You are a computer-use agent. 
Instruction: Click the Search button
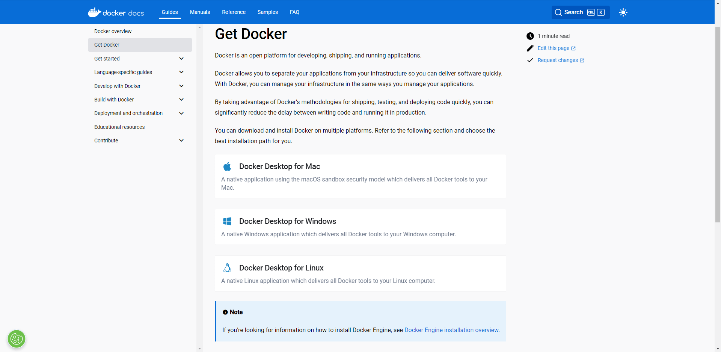[580, 12]
